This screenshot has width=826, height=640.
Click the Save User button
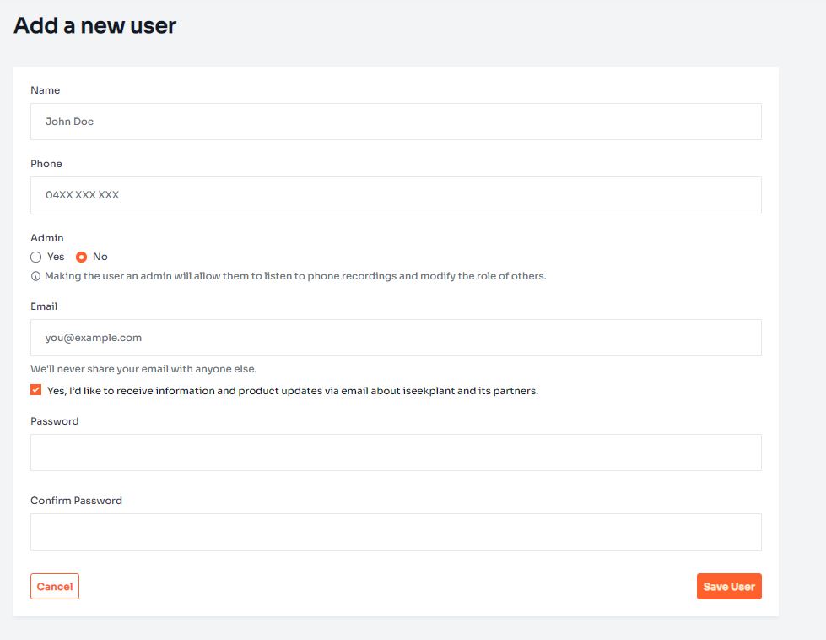tap(728, 586)
